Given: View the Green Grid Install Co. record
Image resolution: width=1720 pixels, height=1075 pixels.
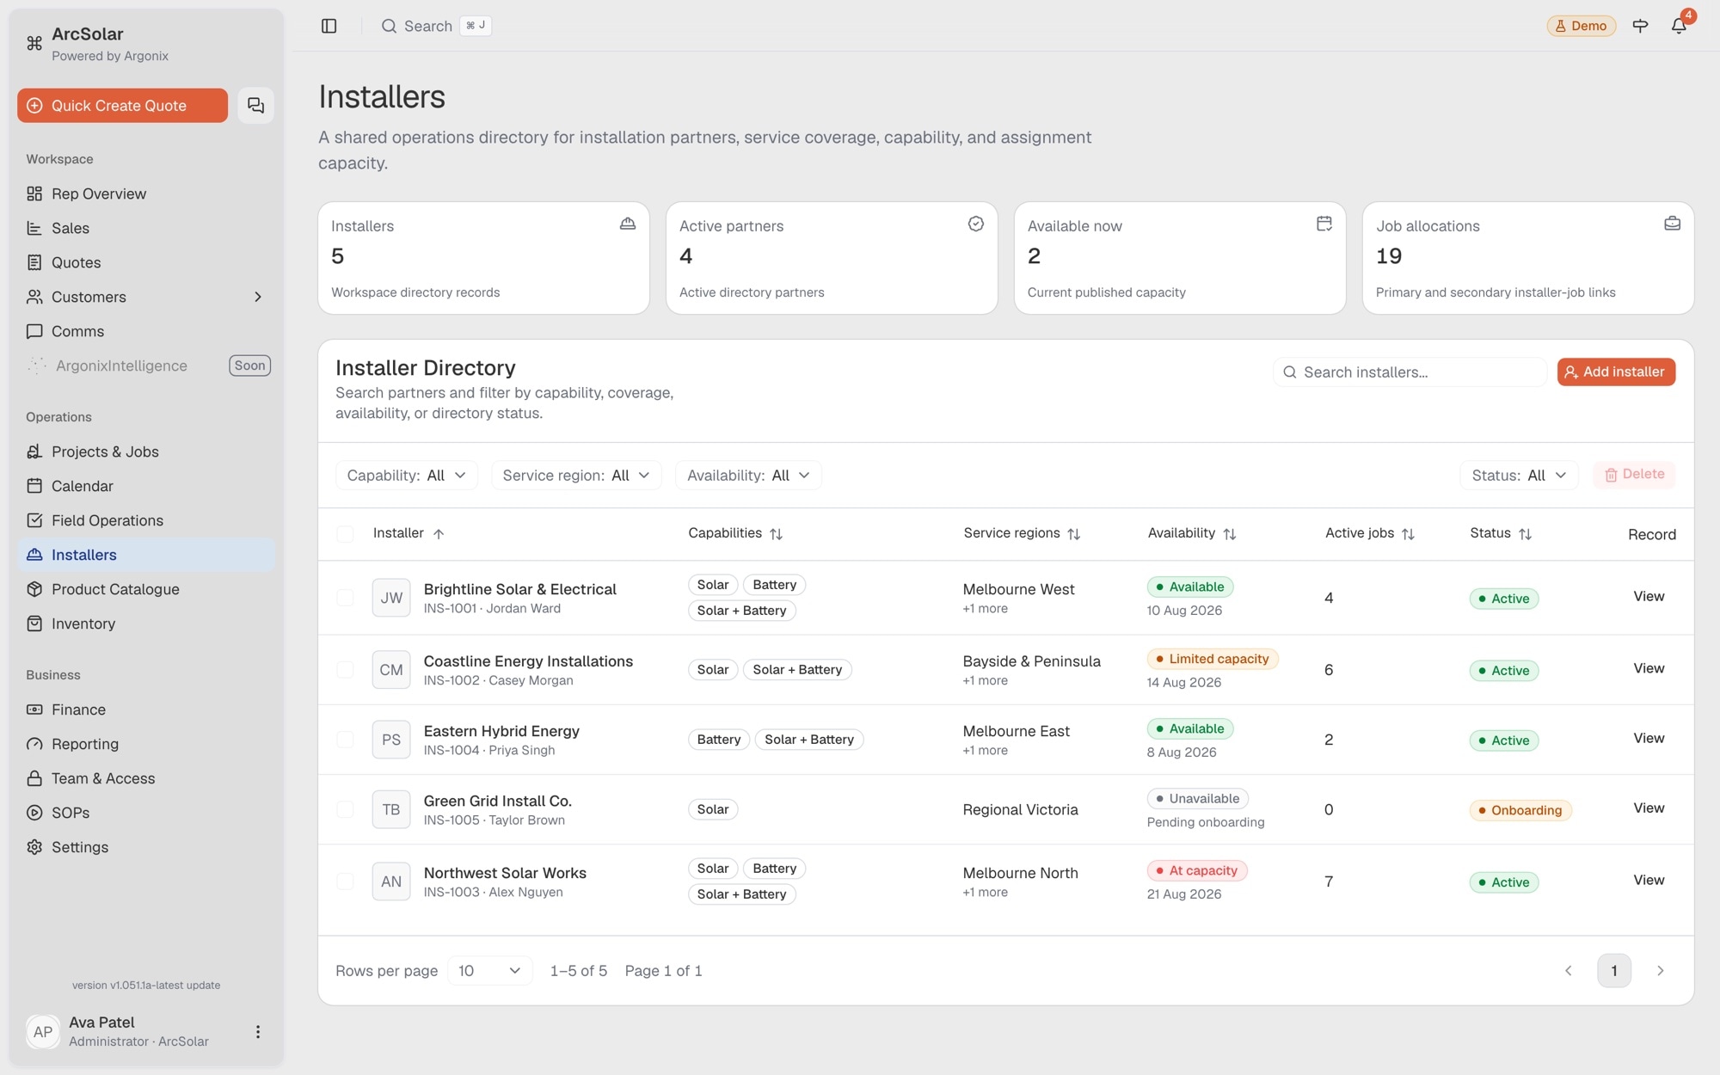Looking at the screenshot, I should 1649,808.
